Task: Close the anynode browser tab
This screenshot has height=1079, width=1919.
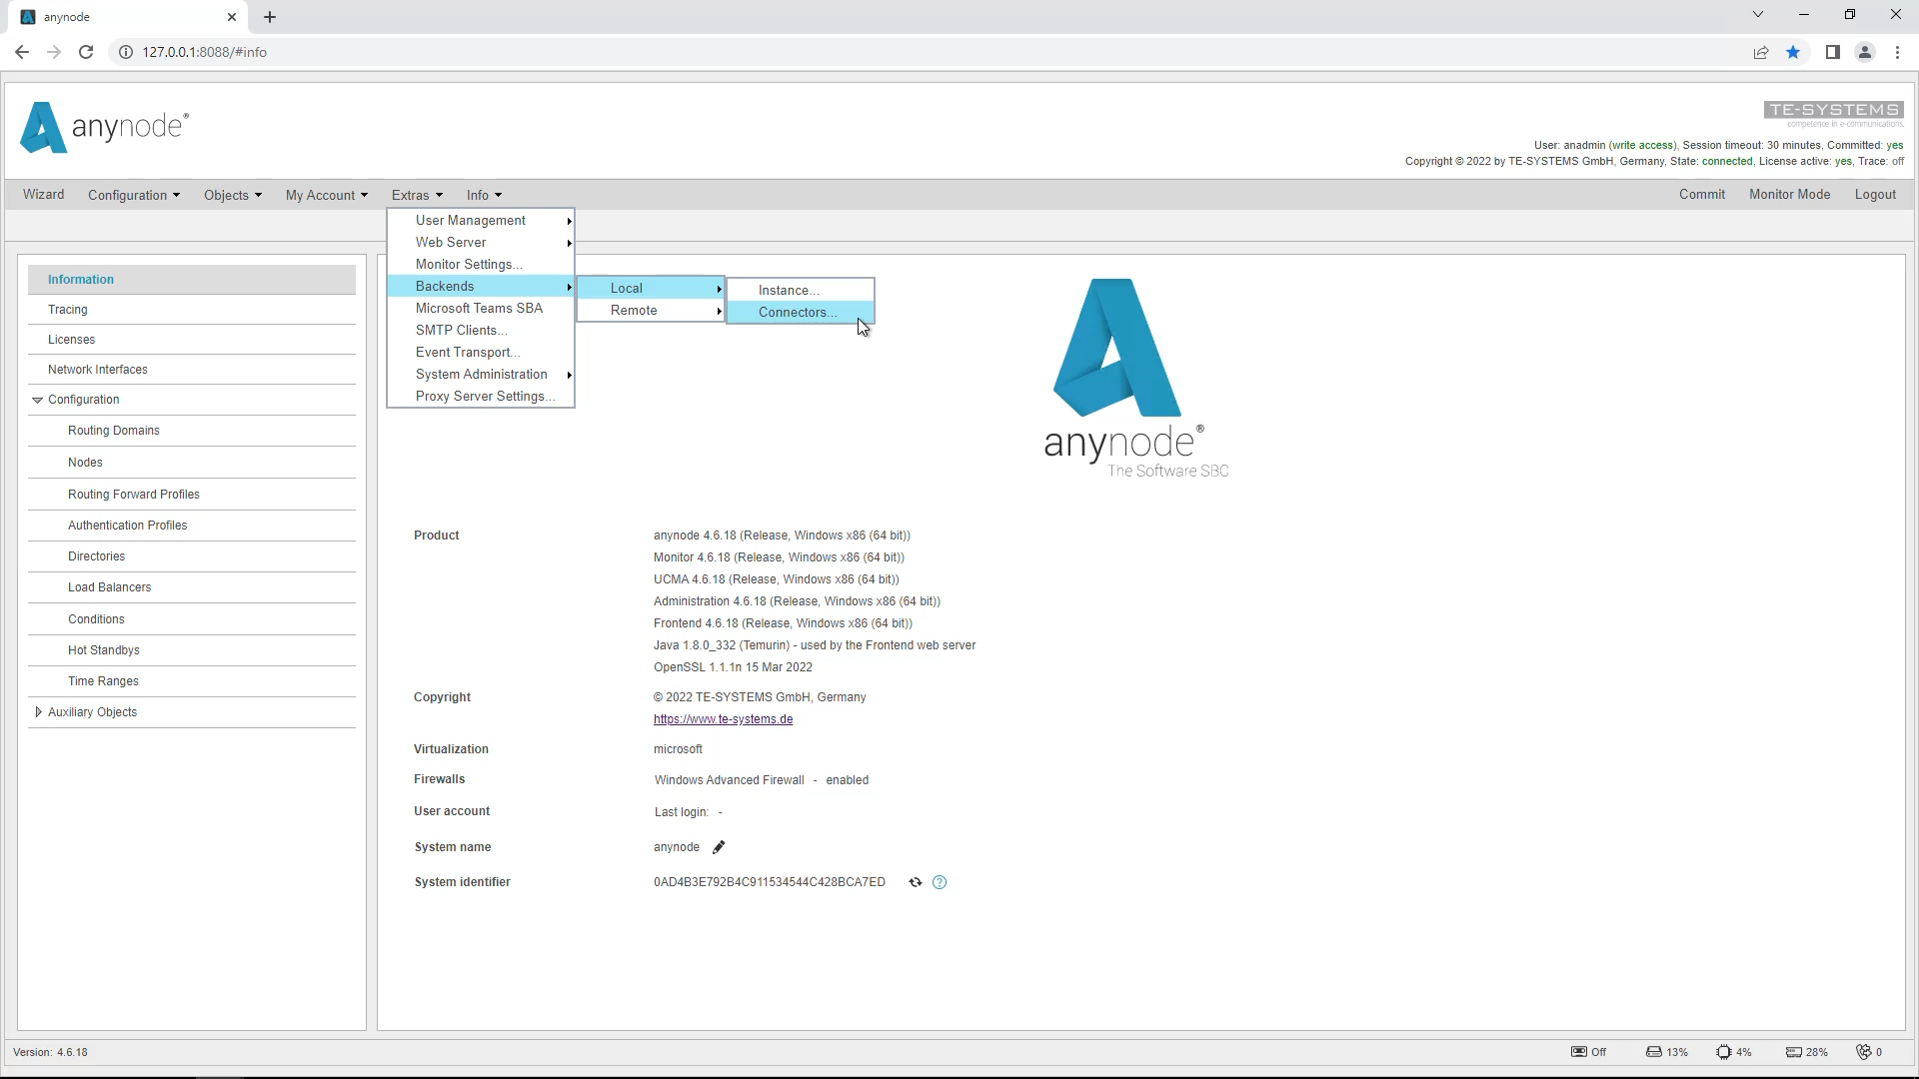Action: click(x=232, y=17)
